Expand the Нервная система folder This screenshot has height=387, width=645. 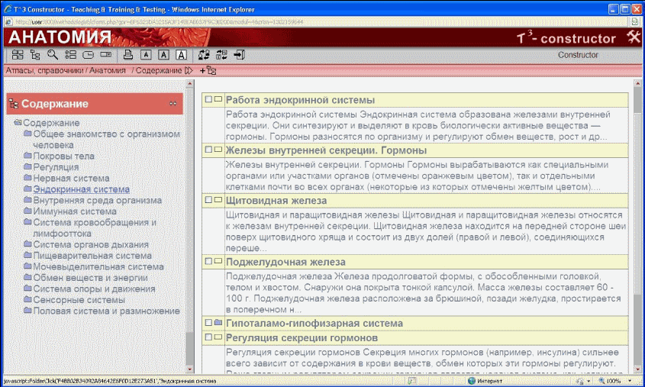[27, 178]
